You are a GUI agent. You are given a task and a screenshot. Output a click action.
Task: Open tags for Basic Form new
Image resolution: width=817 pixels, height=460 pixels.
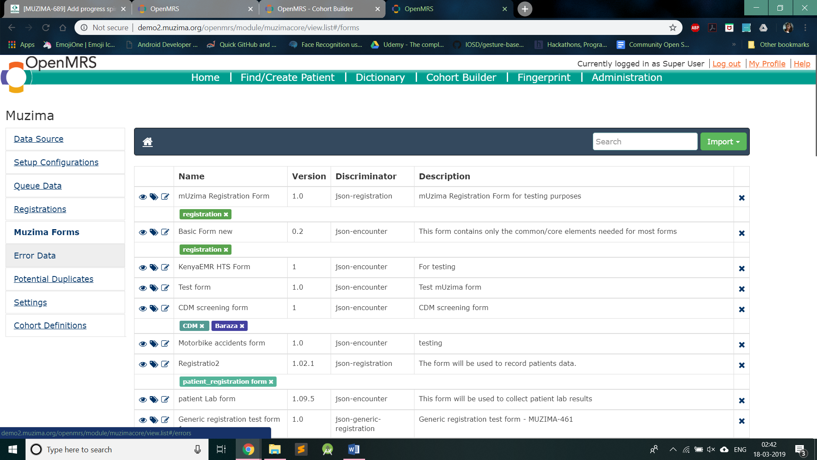click(x=154, y=232)
